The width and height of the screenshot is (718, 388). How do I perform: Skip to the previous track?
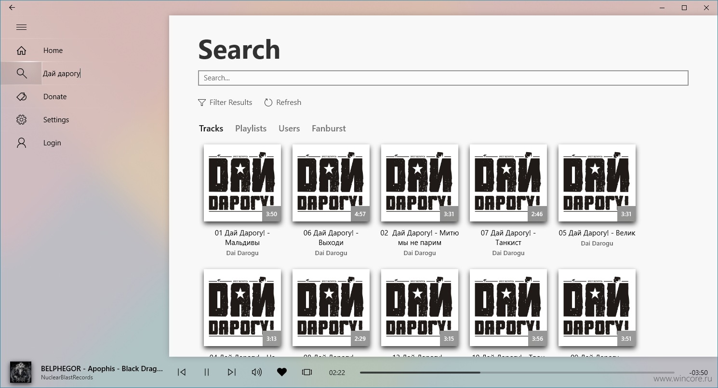pyautogui.click(x=182, y=372)
